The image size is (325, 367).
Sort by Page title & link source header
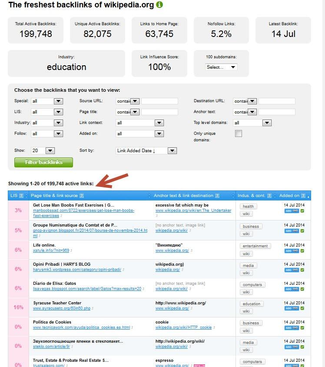54,195
